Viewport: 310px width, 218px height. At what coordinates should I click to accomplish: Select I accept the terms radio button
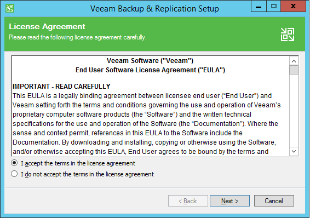tap(14, 163)
